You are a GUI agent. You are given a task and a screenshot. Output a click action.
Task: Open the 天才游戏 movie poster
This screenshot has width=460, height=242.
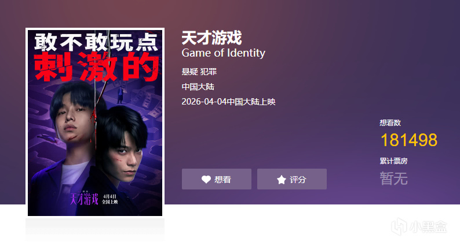95,122
